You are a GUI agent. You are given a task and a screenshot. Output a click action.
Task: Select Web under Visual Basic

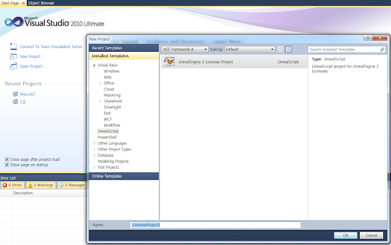coord(108,77)
